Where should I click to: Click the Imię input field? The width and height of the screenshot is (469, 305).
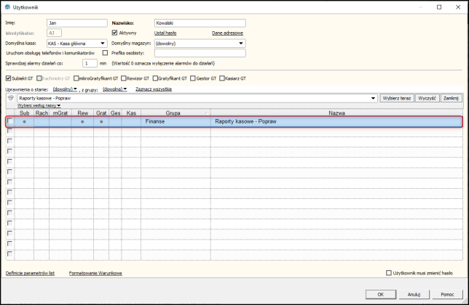pyautogui.click(x=77, y=23)
